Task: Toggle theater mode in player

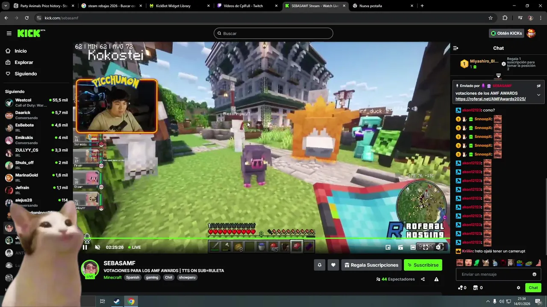Action: pyautogui.click(x=413, y=247)
